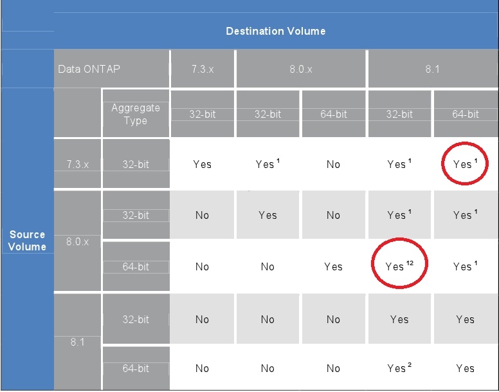The height and width of the screenshot is (392, 499).
Task: Select the 64-bit header under 8.1 destination
Action: pyautogui.click(x=466, y=114)
